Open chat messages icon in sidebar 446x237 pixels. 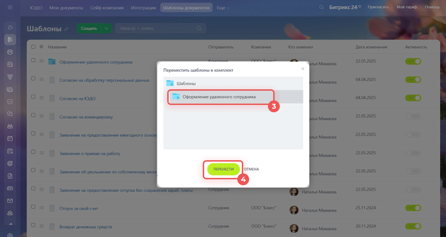point(10,114)
